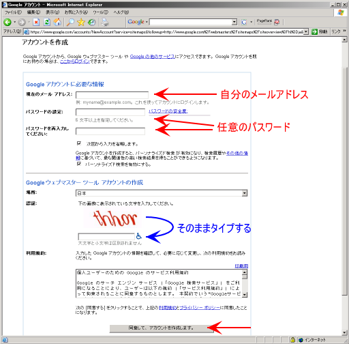The width and height of the screenshot is (349, 344).
Task: Open dropdown arrow beside Google search G icon
Action: coord(251,22)
